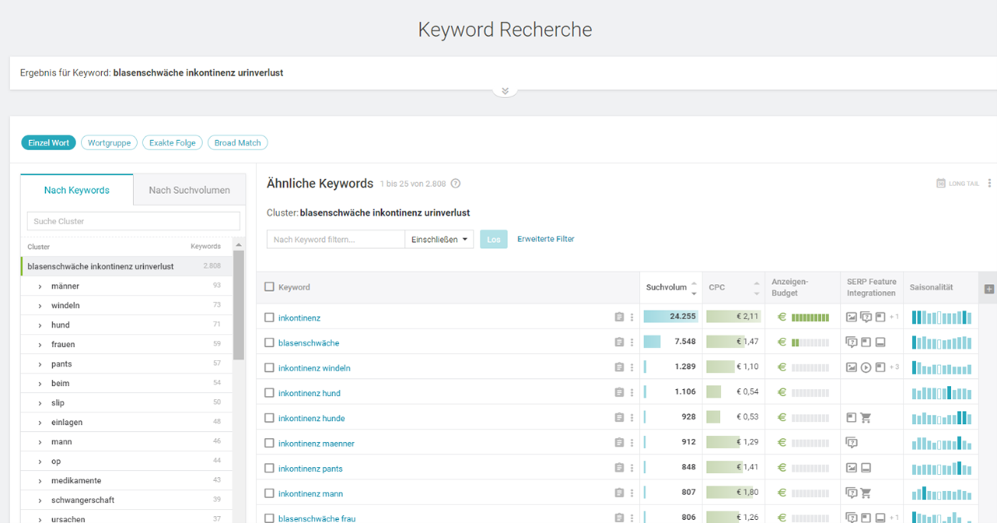
Task: Sort by the CPC column
Action: pos(733,288)
